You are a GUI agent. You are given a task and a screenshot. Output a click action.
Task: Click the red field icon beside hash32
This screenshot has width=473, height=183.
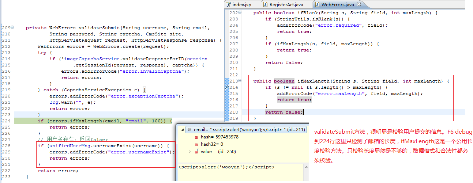(x=197, y=144)
